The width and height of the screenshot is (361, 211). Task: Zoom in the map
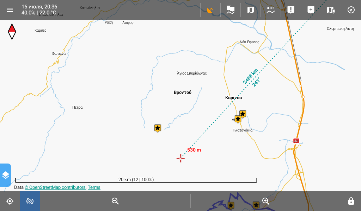[x=266, y=201]
